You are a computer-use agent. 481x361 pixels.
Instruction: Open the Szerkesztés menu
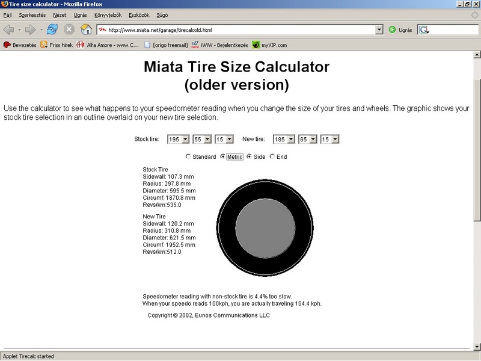pyautogui.click(x=32, y=15)
